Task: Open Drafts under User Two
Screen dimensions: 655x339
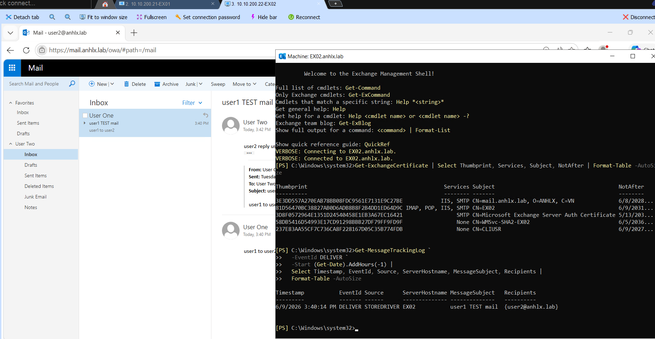Action: (x=31, y=165)
